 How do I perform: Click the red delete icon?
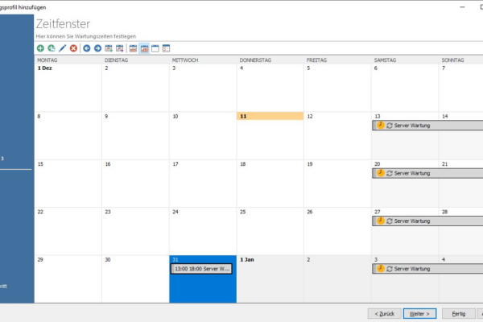click(x=74, y=48)
